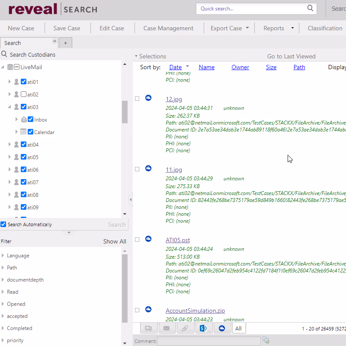Click Show All filters
Image resolution: width=346 pixels, height=346 pixels.
coord(115,241)
